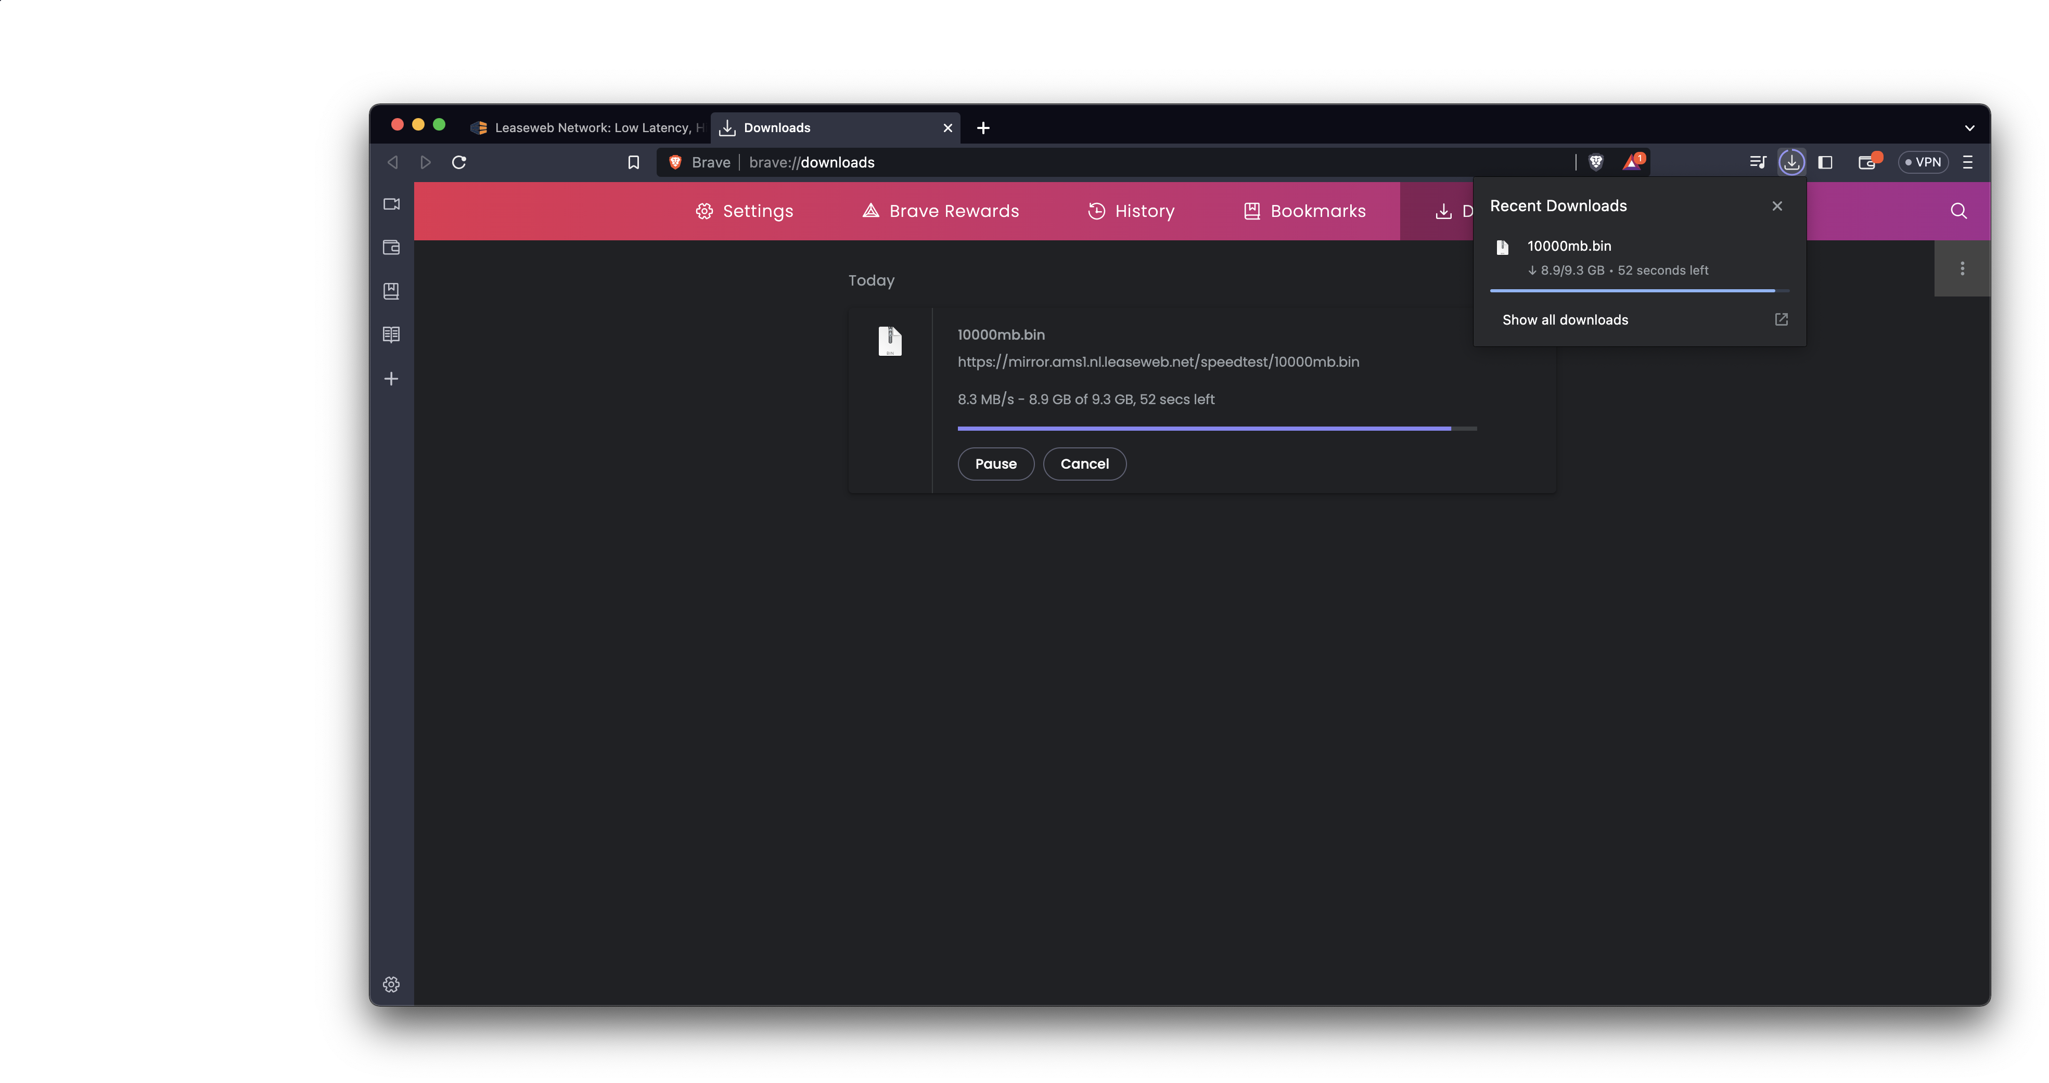Toggle the VPN connection pill
2049x1083 pixels.
click(1924, 161)
